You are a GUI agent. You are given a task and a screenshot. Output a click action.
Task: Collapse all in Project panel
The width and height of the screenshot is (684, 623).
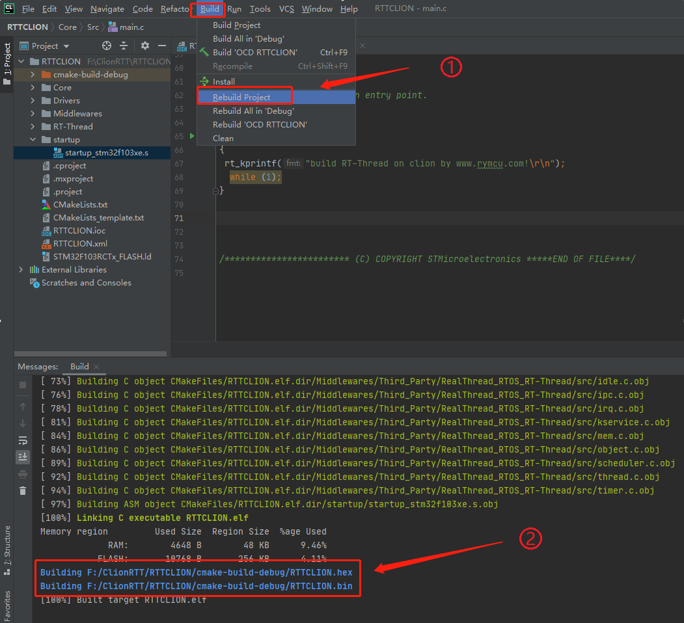point(124,46)
